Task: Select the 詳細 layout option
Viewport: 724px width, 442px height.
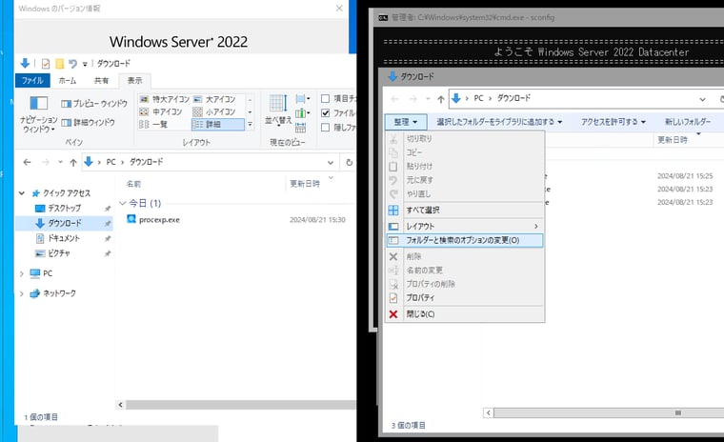Action: pyautogui.click(x=217, y=124)
